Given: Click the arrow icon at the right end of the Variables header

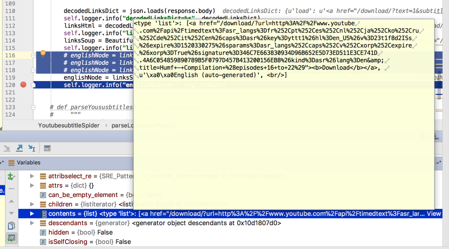Looking at the screenshot, I should coord(439,163).
